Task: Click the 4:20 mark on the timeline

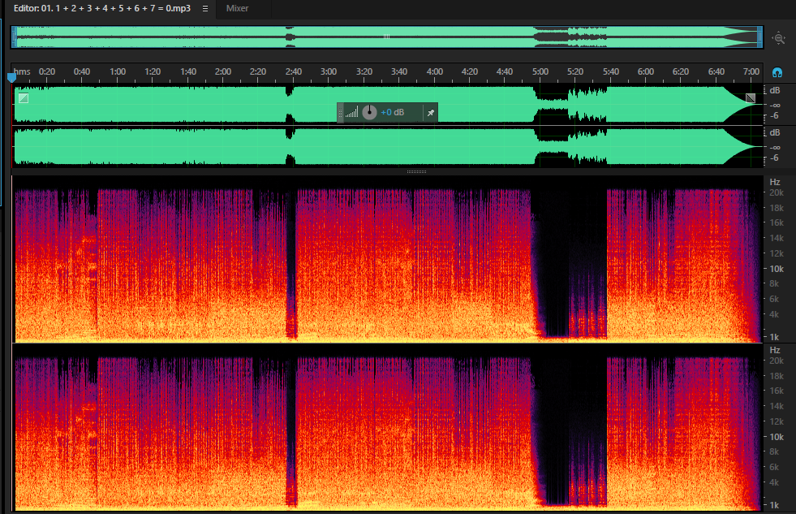Action: (x=470, y=71)
